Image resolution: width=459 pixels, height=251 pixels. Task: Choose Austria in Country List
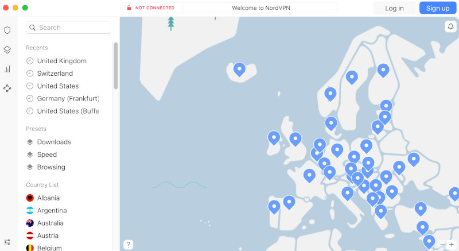(x=48, y=235)
